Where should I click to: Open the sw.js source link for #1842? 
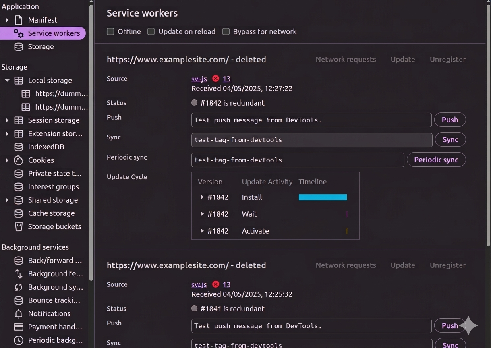click(199, 79)
